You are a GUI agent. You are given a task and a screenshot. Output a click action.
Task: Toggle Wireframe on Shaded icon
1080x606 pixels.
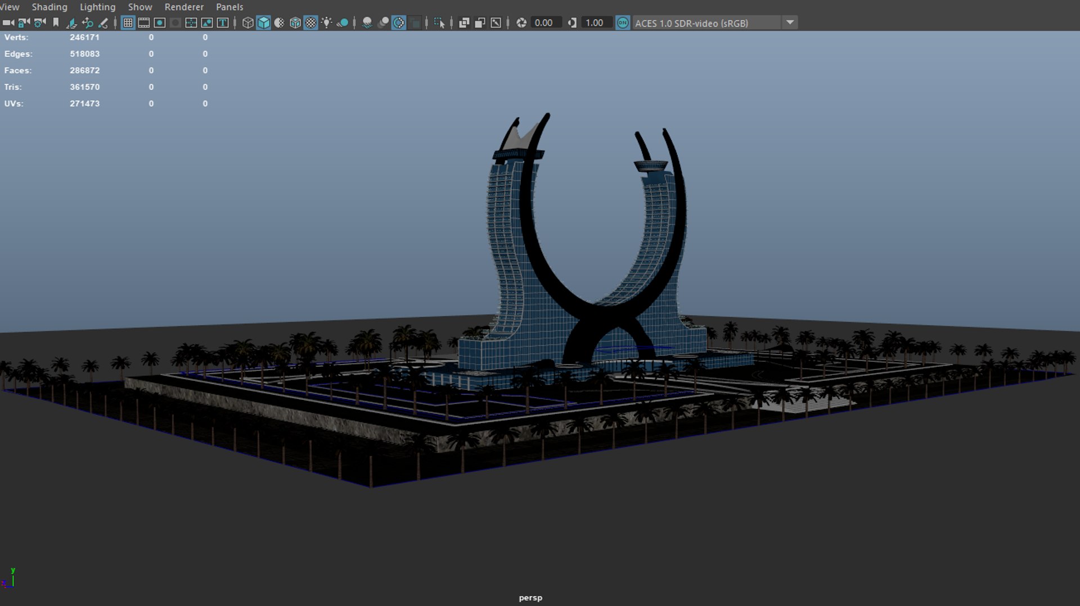click(x=295, y=23)
